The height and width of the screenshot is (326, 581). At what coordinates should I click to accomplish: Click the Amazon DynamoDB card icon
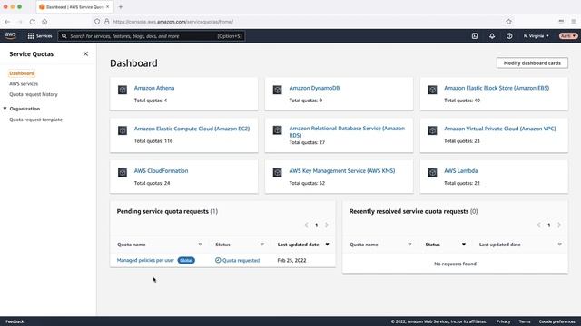[277, 90]
